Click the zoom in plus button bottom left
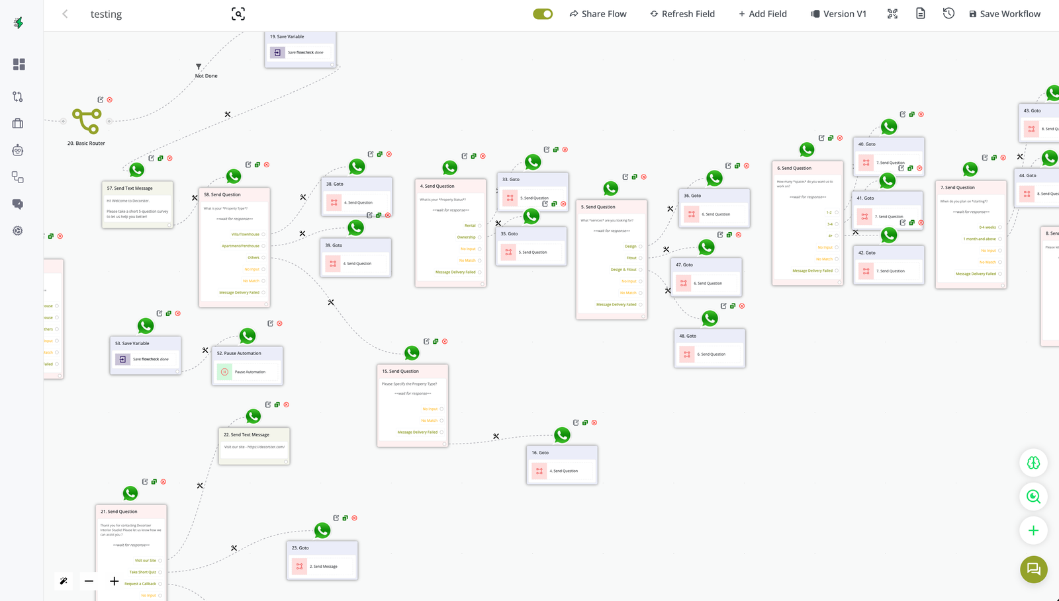The image size is (1059, 601). click(x=114, y=581)
